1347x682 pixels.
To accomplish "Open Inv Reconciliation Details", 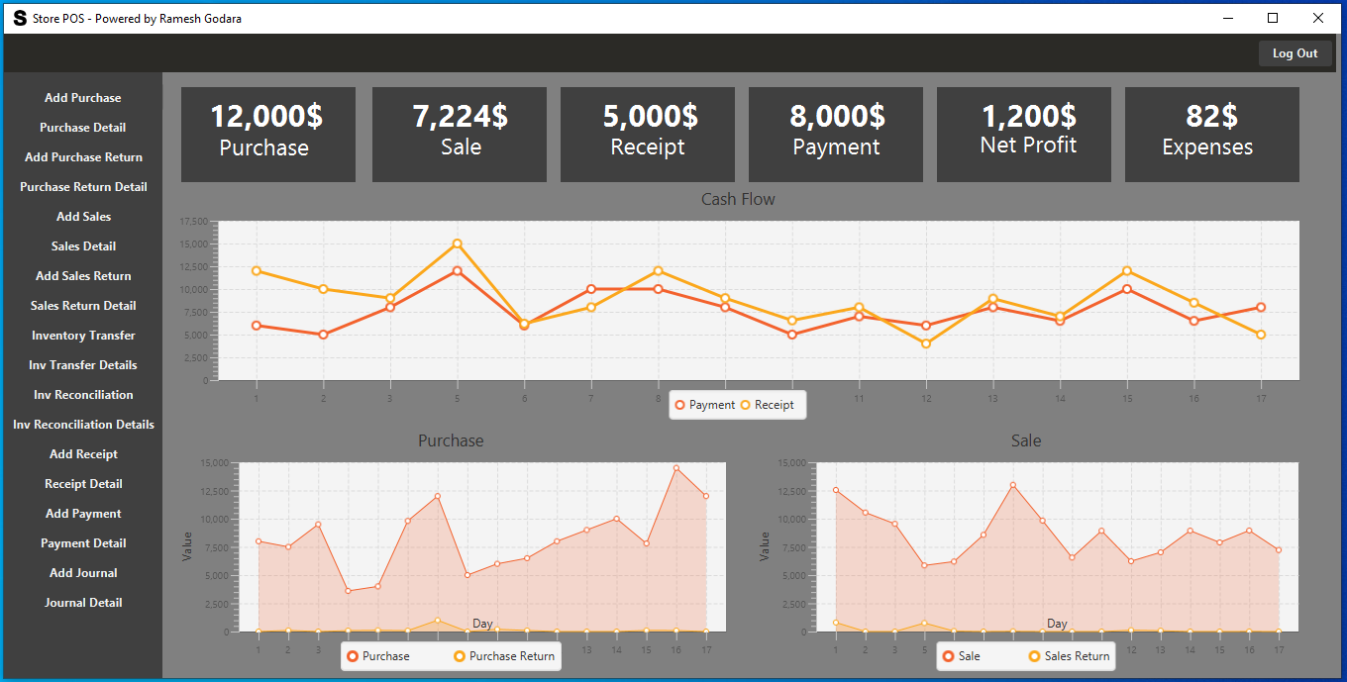I will coord(83,425).
